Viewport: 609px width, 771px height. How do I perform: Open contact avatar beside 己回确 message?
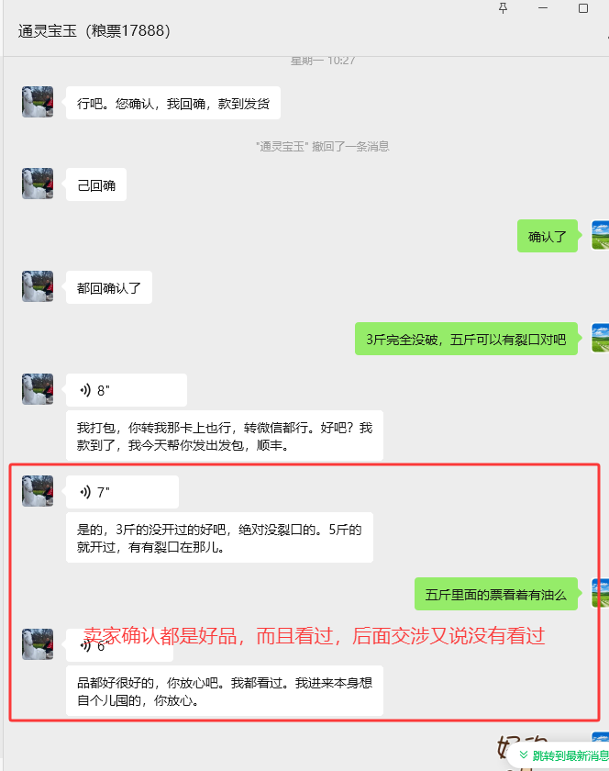(38, 184)
